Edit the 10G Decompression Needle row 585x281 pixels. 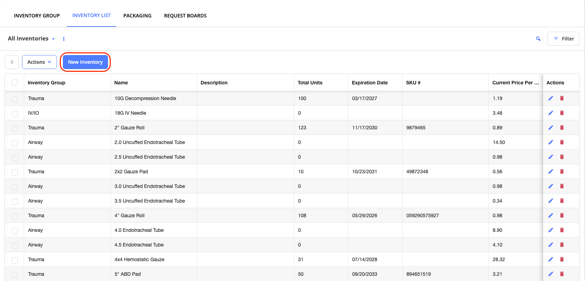551,98
